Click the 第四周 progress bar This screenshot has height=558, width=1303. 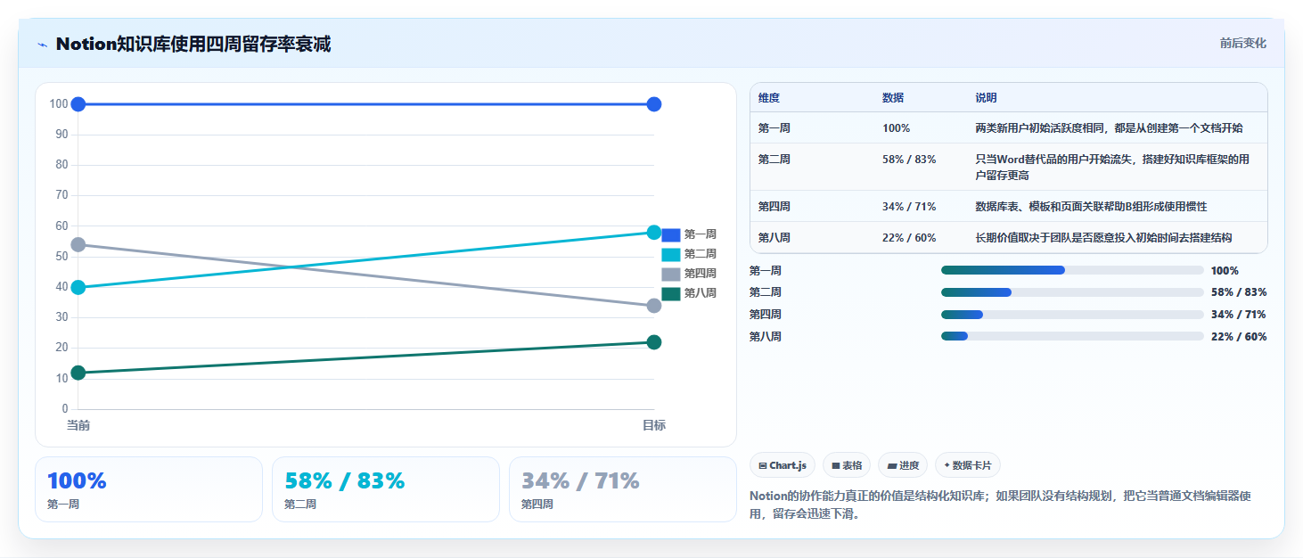[1072, 315]
